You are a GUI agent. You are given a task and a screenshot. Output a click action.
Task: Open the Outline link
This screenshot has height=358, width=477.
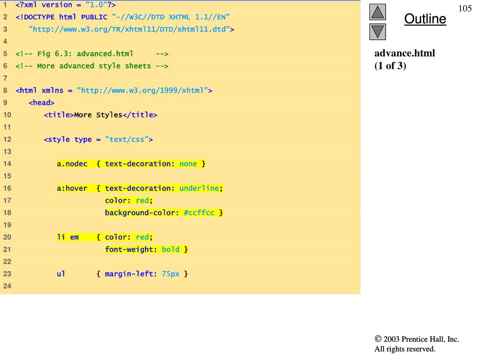click(x=425, y=19)
